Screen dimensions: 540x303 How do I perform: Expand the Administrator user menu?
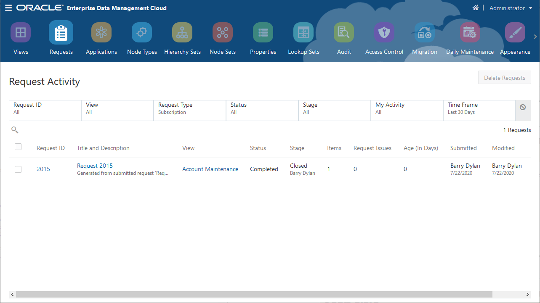click(511, 8)
